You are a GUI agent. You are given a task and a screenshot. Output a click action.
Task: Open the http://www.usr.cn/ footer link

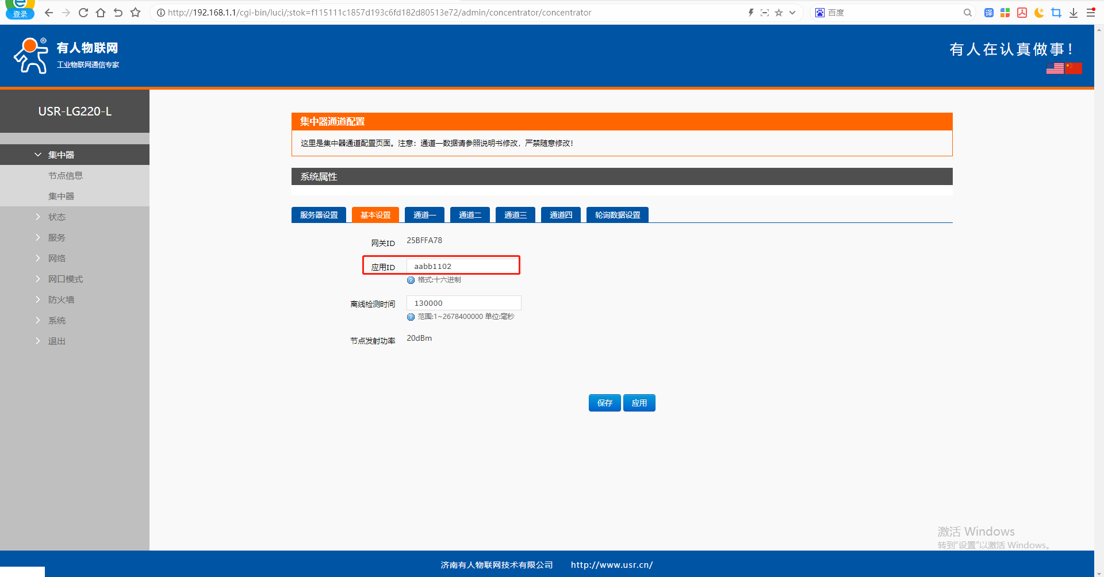pos(612,565)
